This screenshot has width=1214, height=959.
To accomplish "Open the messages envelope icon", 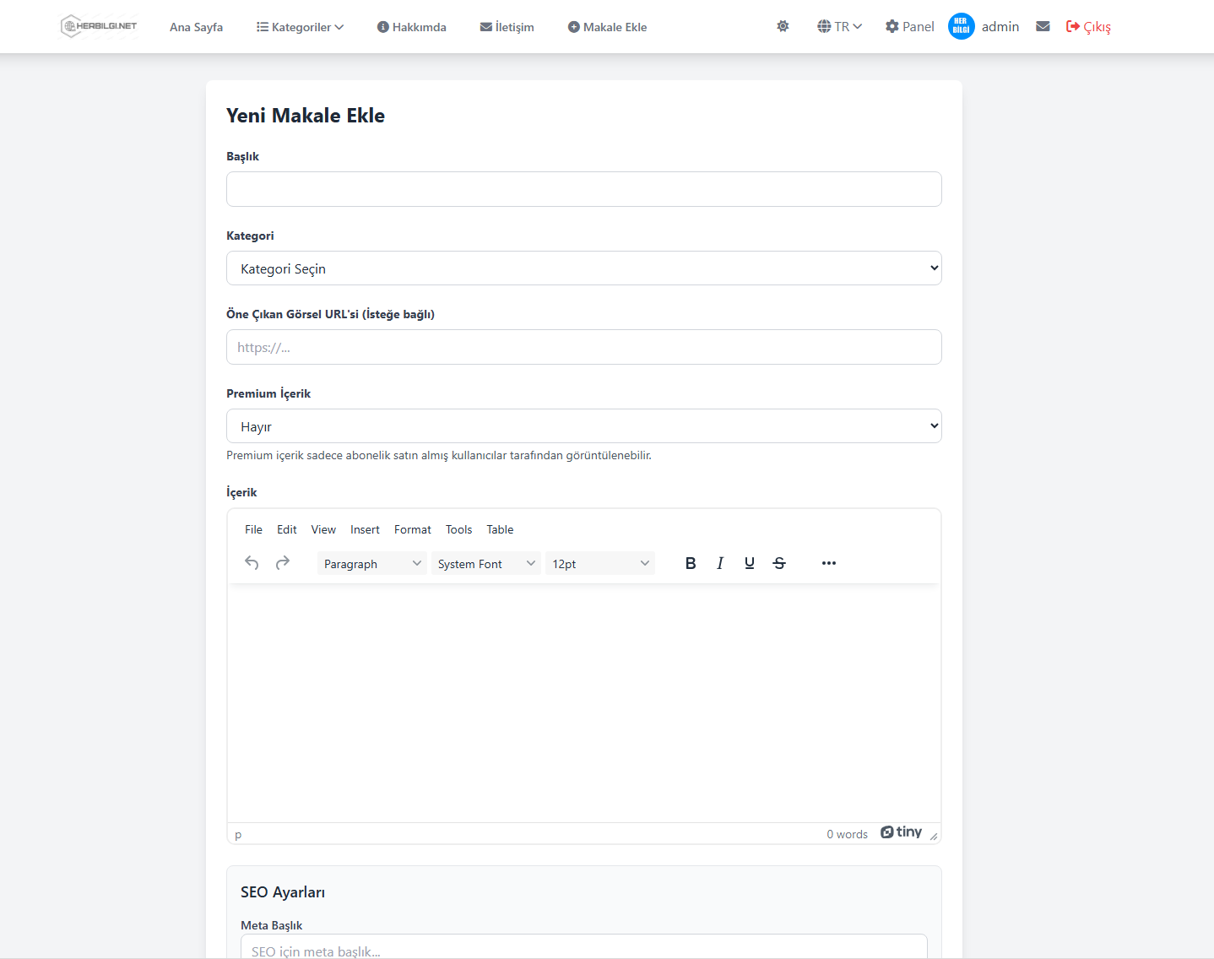I will pos(1043,27).
